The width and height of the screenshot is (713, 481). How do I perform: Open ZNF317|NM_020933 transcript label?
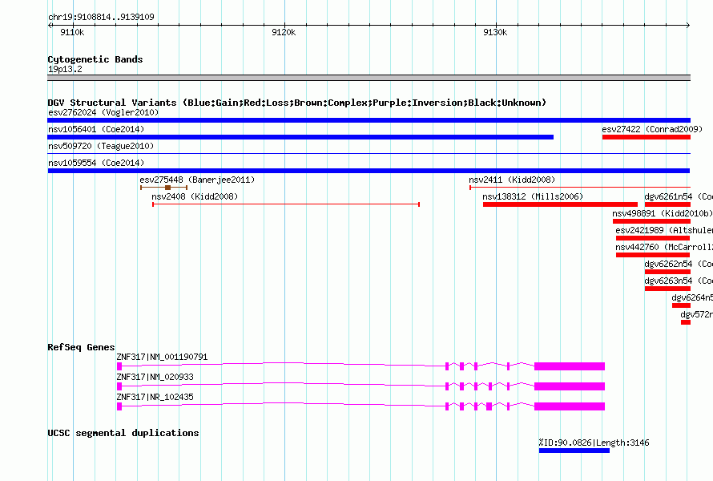pyautogui.click(x=155, y=378)
